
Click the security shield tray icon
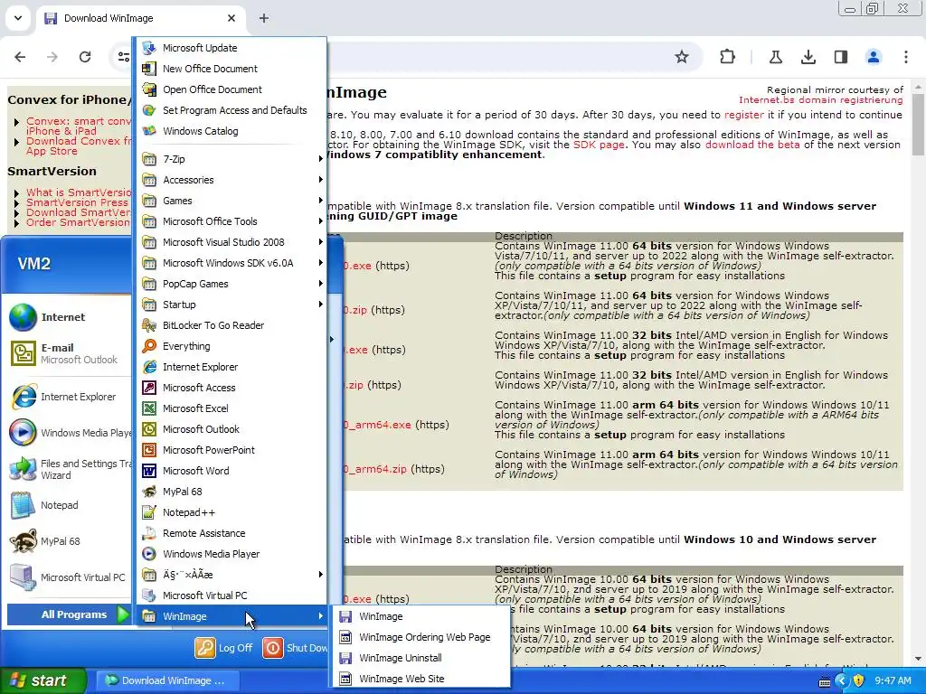[x=858, y=680]
